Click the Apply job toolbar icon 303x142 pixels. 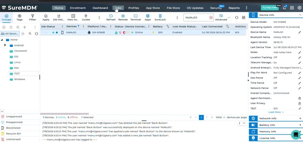pos(46,17)
